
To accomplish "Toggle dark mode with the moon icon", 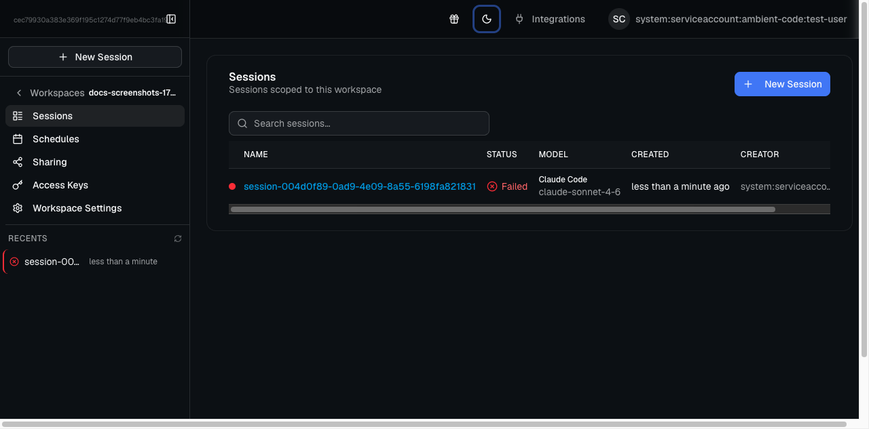I will coord(486,19).
